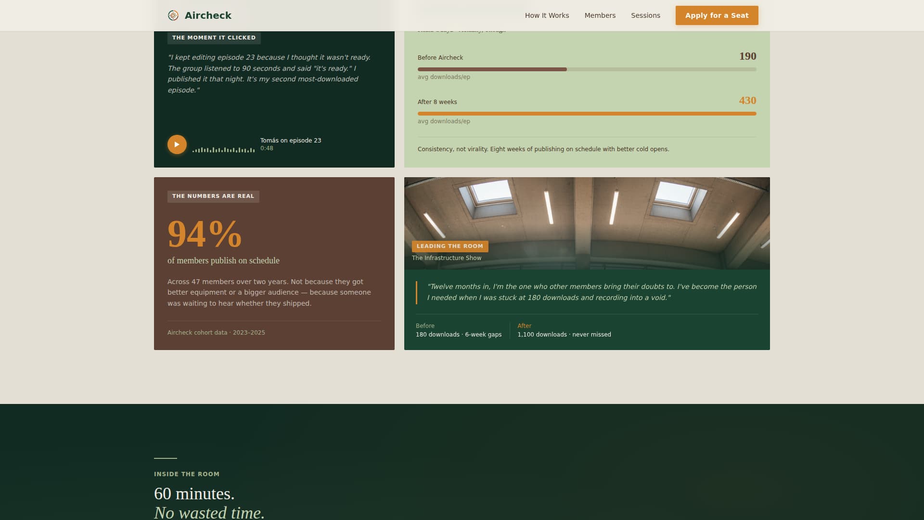Open the How It Works page
Image resolution: width=924 pixels, height=520 pixels.
point(547,15)
